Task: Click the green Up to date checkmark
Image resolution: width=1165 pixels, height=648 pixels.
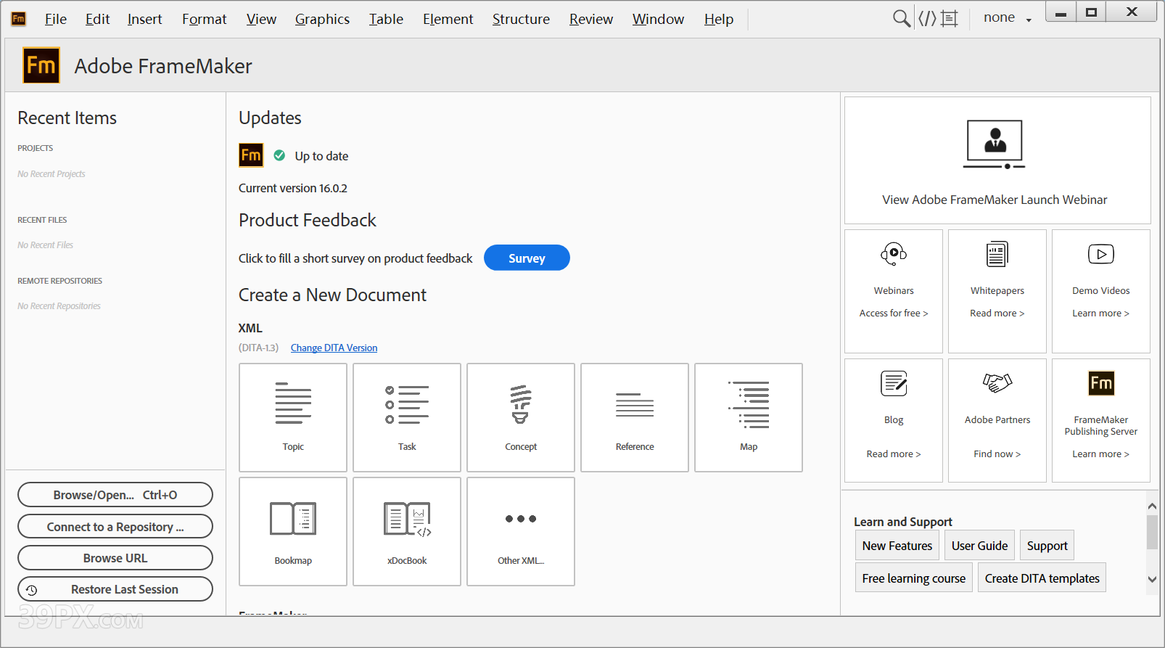Action: point(279,155)
